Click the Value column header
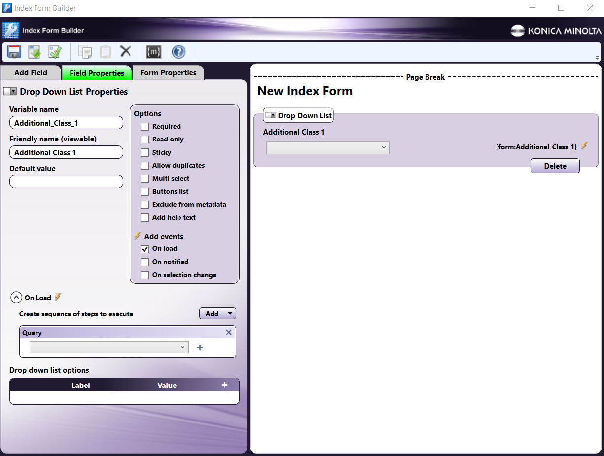 tap(167, 386)
